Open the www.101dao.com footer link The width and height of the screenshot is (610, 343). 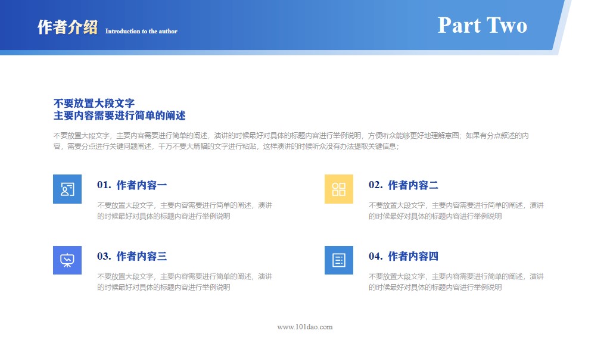(305, 327)
